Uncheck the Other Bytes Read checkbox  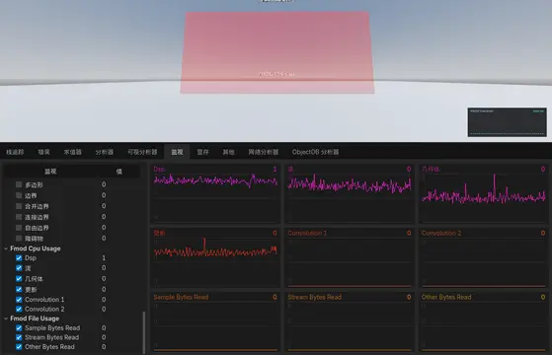point(19,347)
